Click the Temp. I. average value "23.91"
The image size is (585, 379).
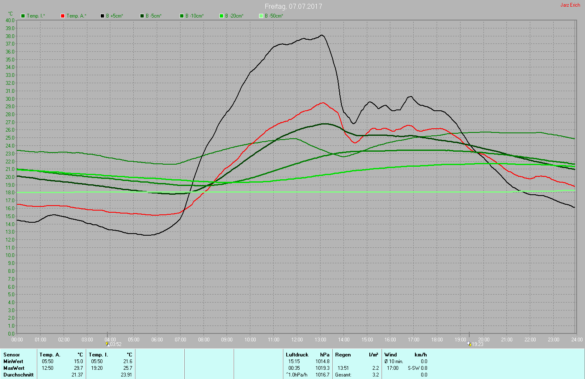click(x=127, y=375)
